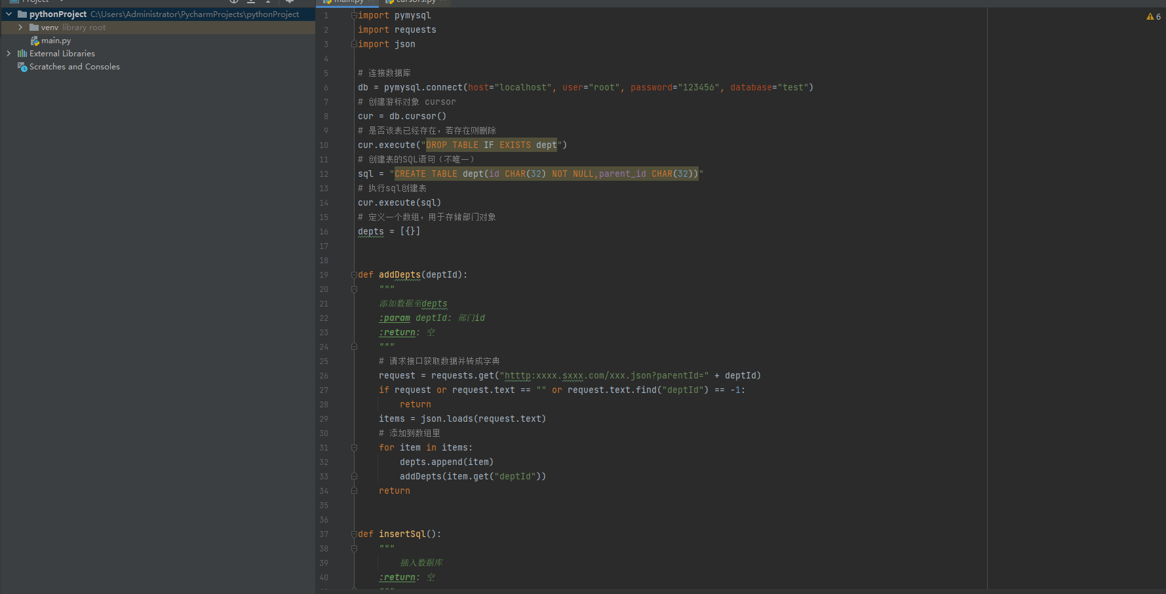The image size is (1166, 594).
Task: Fold the import block at line 1
Action: pos(354,15)
